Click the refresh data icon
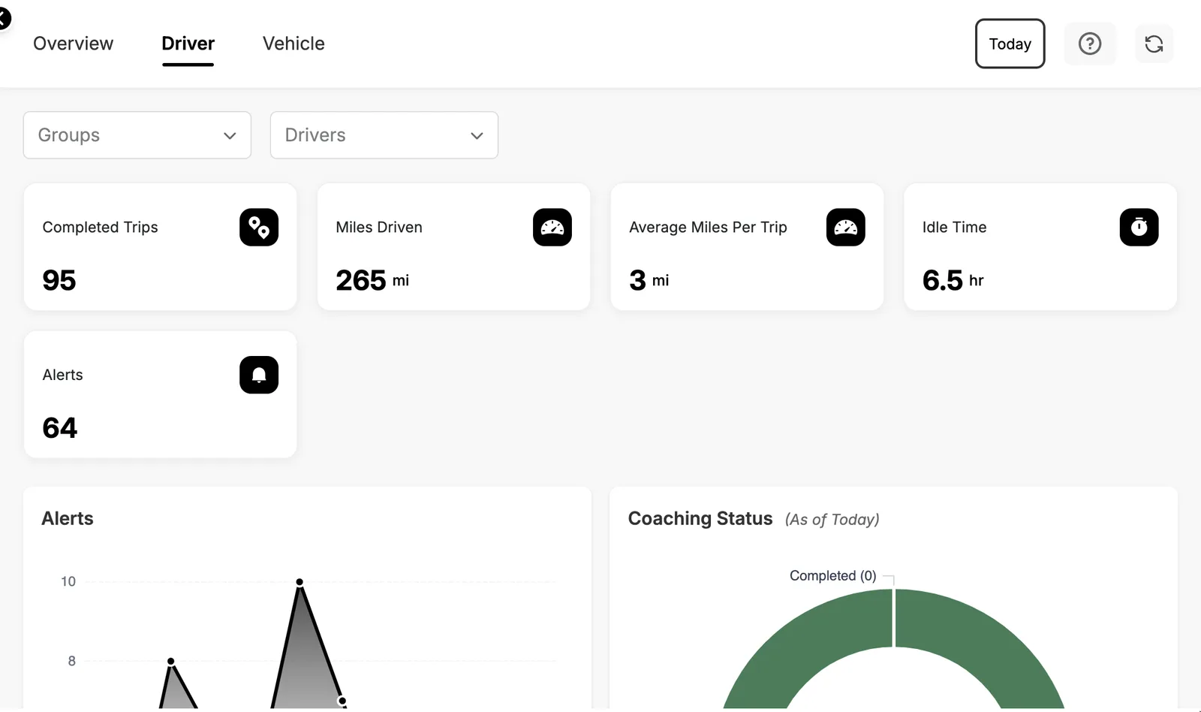The width and height of the screenshot is (1201, 712). tap(1154, 44)
